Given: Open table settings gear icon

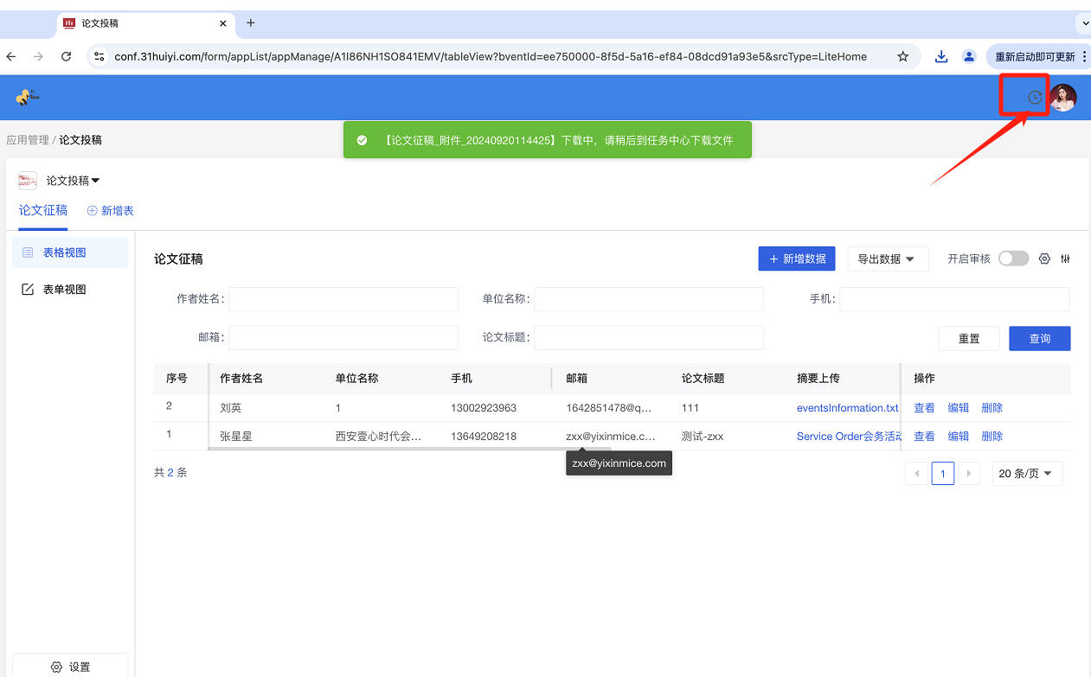Looking at the screenshot, I should (1044, 259).
